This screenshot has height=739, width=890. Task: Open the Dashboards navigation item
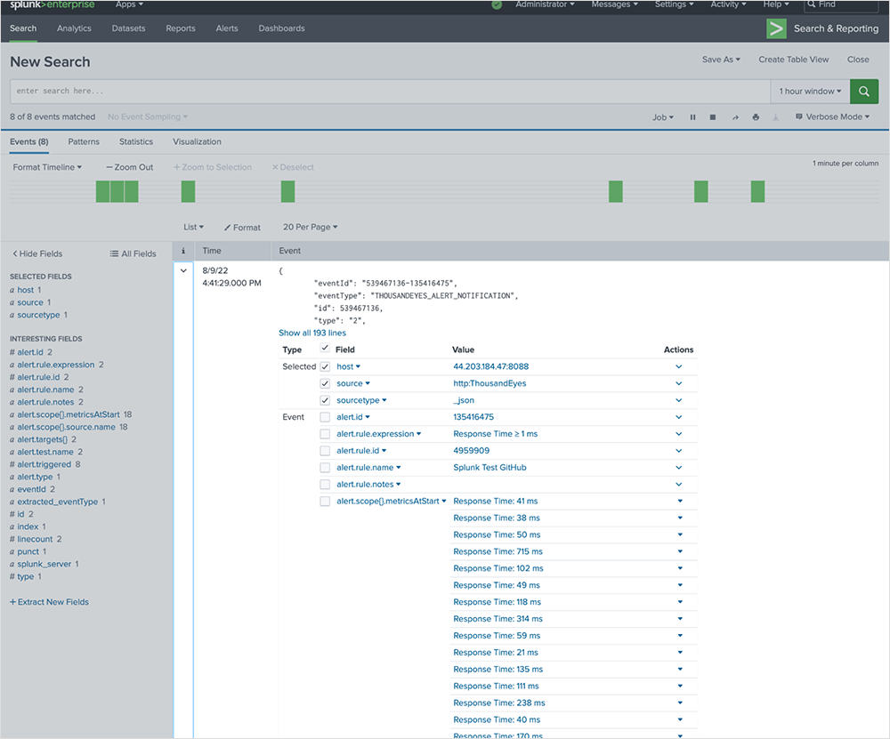coord(281,28)
